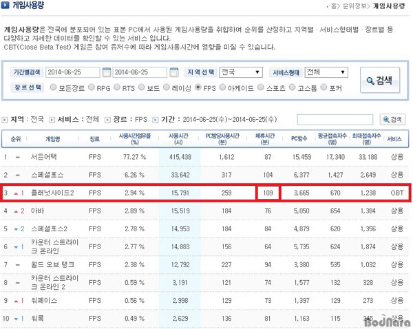Open the game 카운터 스트라이크 온라인 in rank 6
This screenshot has height=329, width=413.
tap(55, 246)
